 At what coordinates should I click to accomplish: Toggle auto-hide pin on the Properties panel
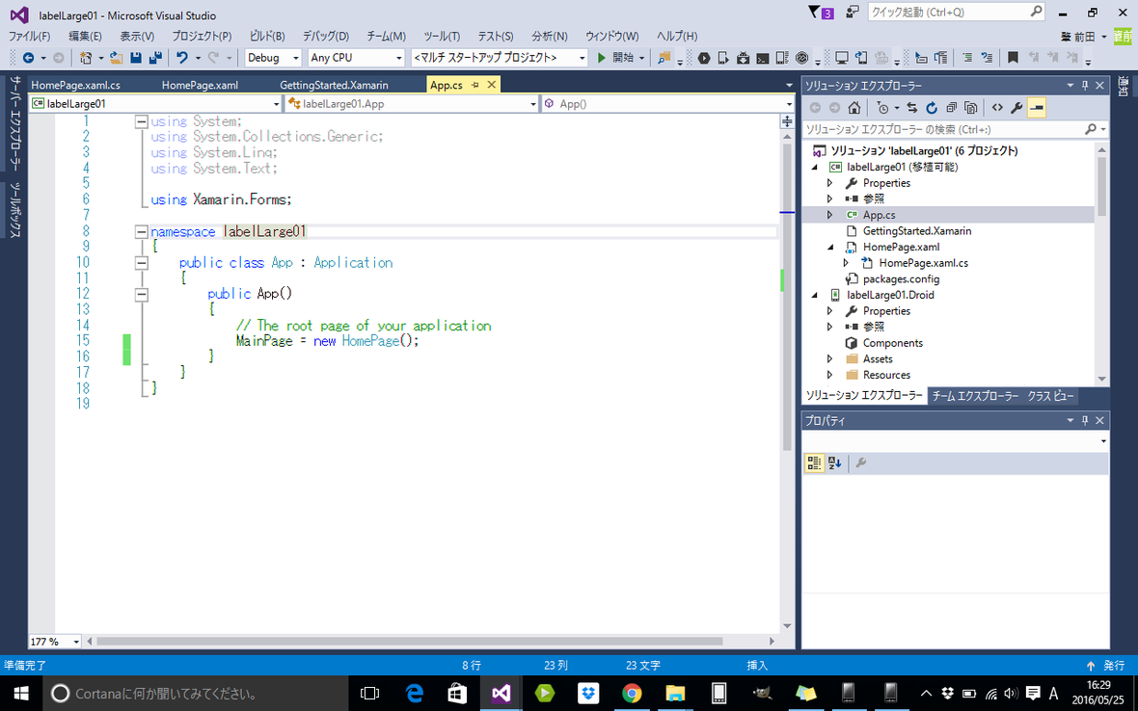click(x=1085, y=419)
